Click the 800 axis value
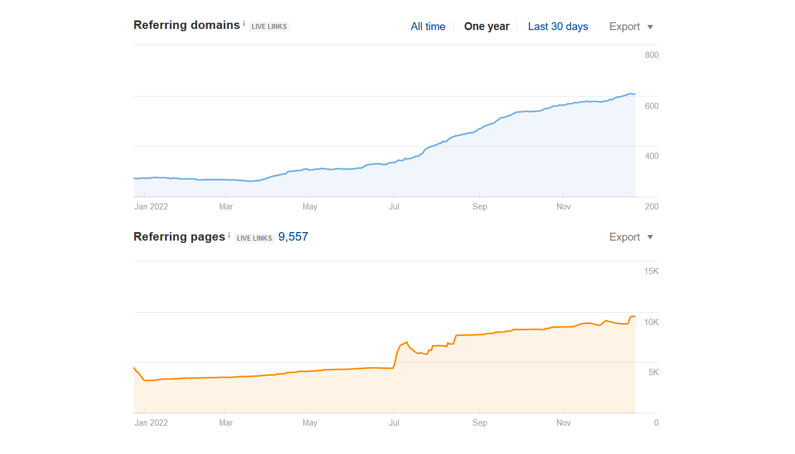This screenshot has width=795, height=454. [x=652, y=55]
